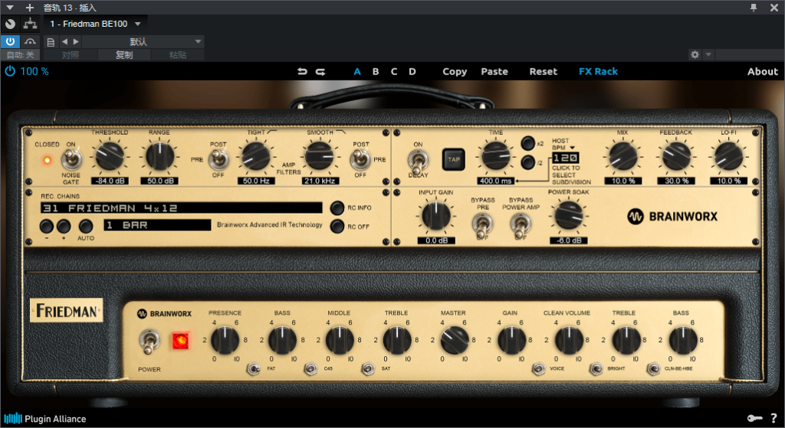Click the 1 BAR display field
Image resolution: width=785 pixels, height=428 pixels.
(x=157, y=225)
